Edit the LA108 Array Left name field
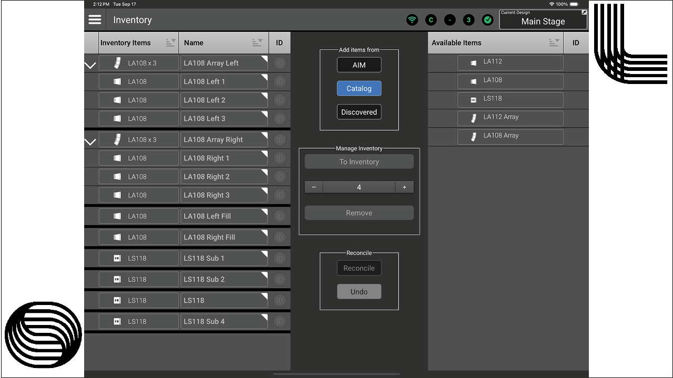 click(224, 63)
